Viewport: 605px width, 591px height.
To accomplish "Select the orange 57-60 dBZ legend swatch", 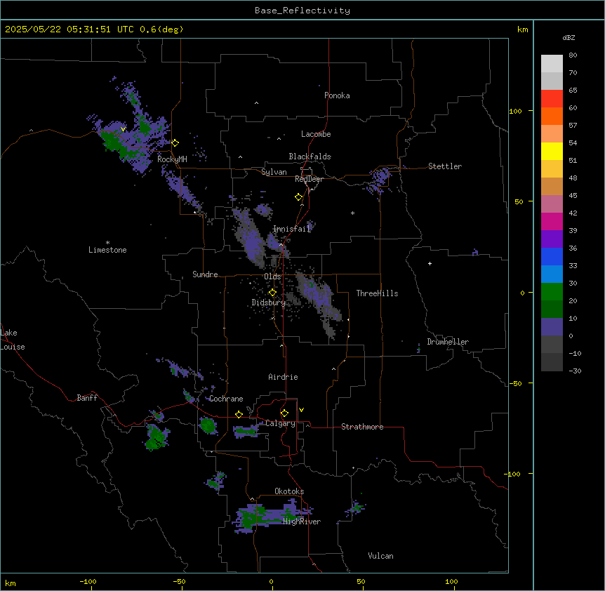I will 552,116.
